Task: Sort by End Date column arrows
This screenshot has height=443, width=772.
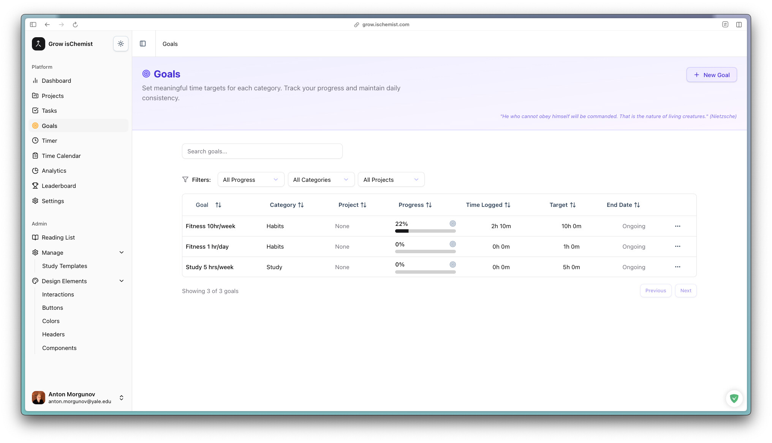Action: click(637, 205)
